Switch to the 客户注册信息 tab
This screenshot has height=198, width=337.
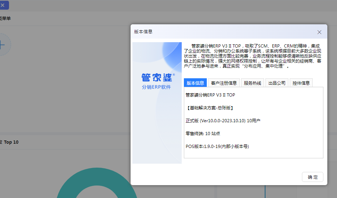point(224,83)
